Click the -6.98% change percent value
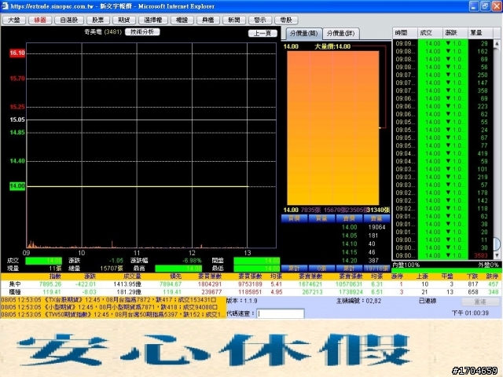The width and height of the screenshot is (503, 377). (192, 260)
